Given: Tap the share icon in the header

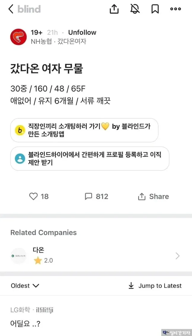Looking at the screenshot, I should click(x=114, y=9).
